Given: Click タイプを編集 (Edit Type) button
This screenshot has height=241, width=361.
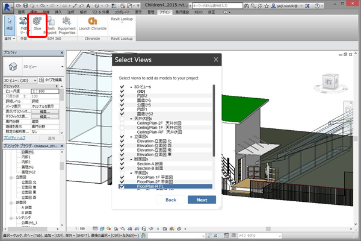Looking at the screenshot, I should [51, 80].
